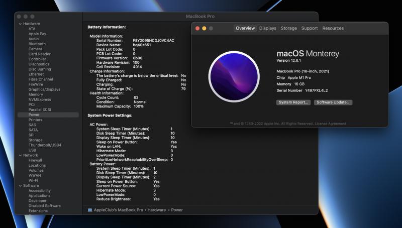Open the License Agreement link
Image resolution: width=402 pixels, height=228 pixels.
pos(330,124)
